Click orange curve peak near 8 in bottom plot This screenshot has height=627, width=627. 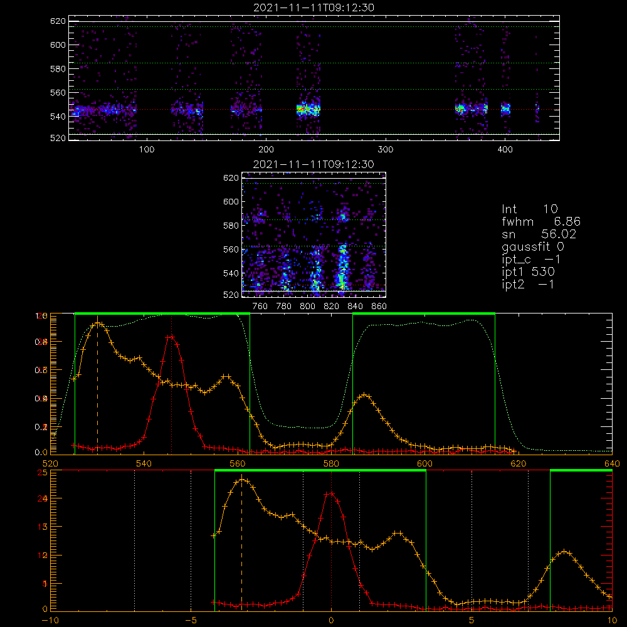pyautogui.click(x=564, y=551)
